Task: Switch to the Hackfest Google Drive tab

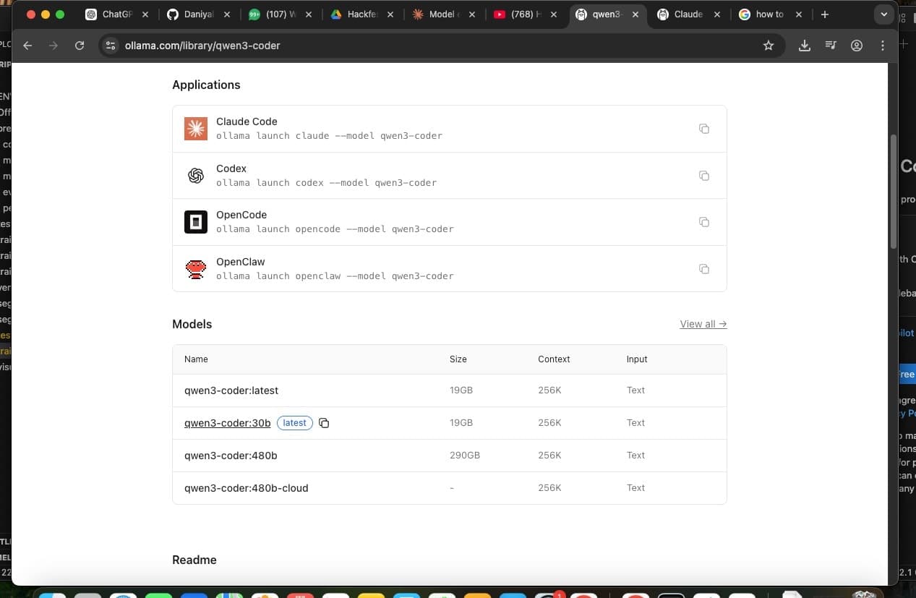Action: (x=361, y=14)
